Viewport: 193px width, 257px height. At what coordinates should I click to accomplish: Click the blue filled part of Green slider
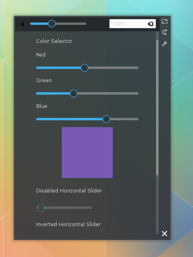[x=53, y=93]
